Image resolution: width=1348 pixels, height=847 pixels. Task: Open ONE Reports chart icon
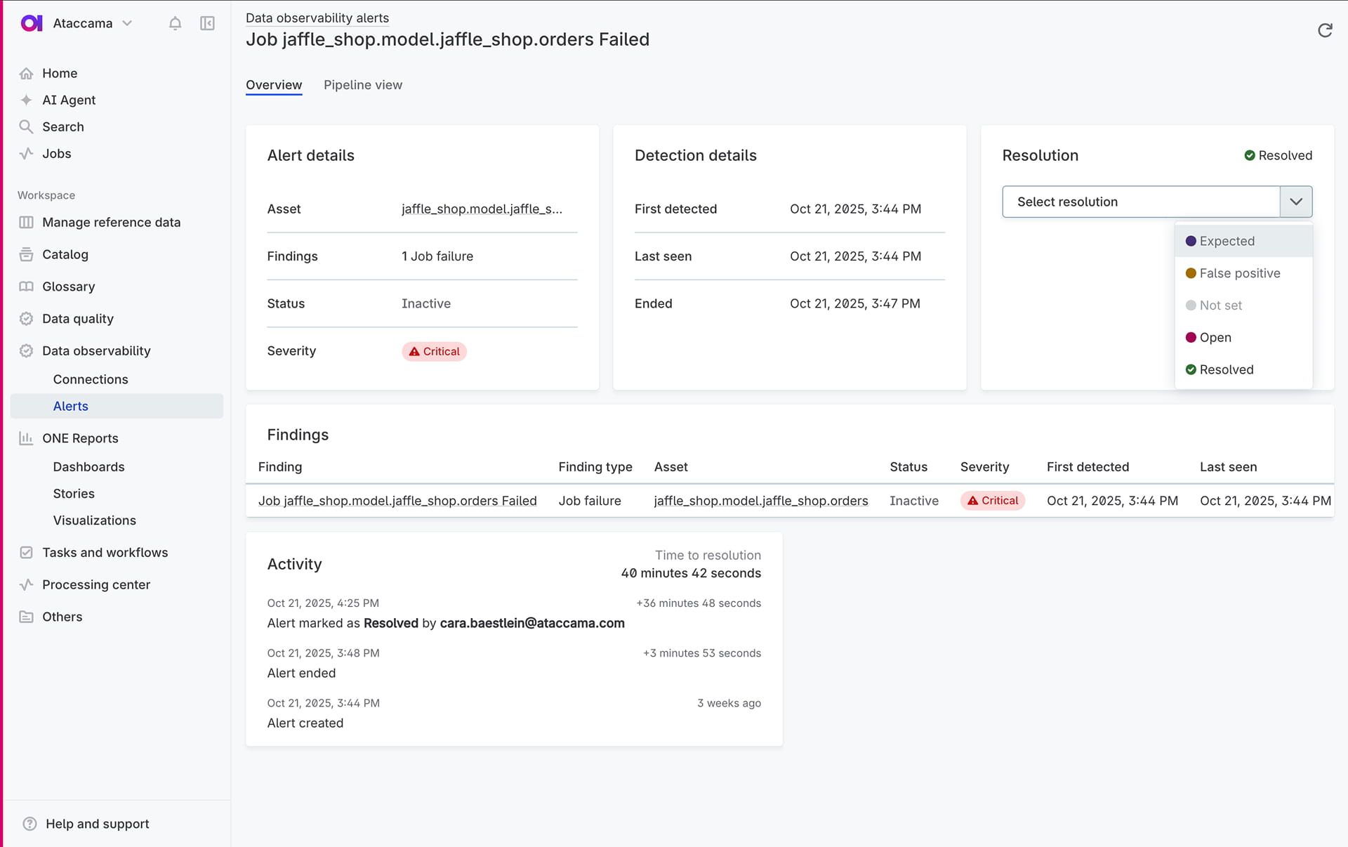(27, 438)
